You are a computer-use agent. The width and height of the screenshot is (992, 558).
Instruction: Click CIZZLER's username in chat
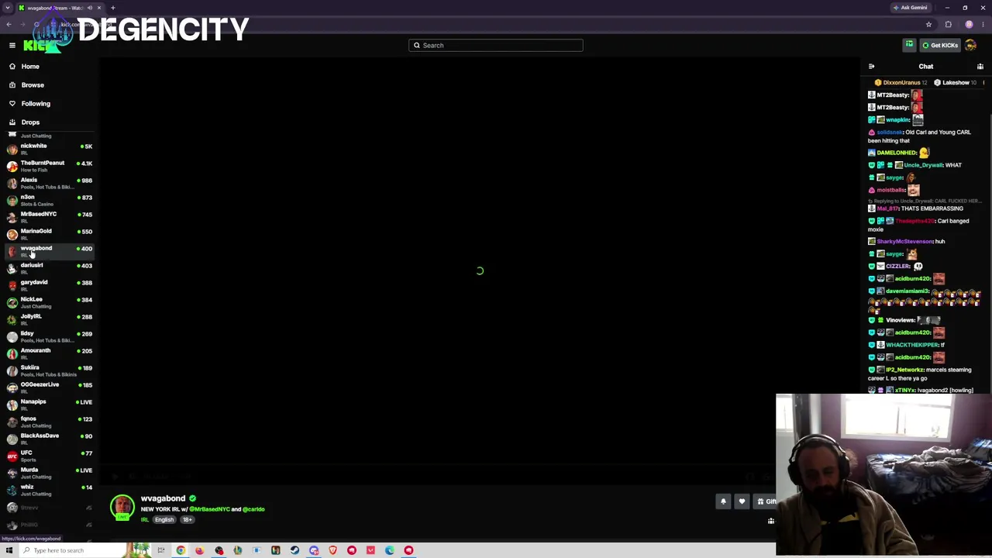coord(898,266)
